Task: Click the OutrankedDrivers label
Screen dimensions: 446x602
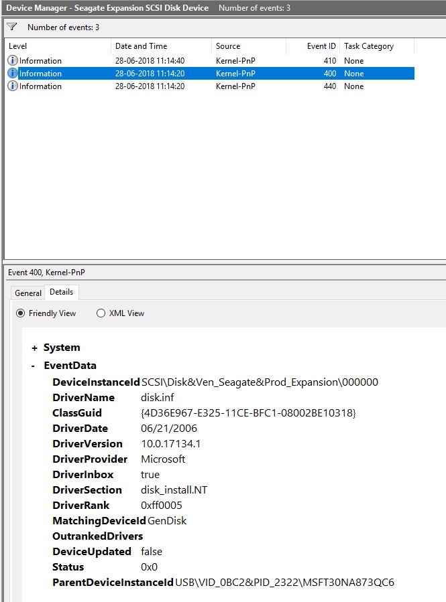Action: click(98, 536)
